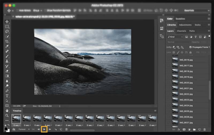
Task: Toggle visibility of IMG_9024.jpg layer
Action: [168, 105]
